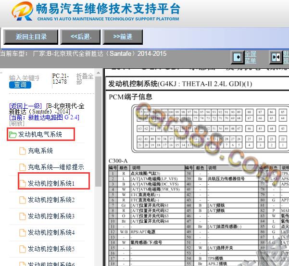Click the page icon beside 充电系统—维修提示
Screen dimensions: 289x266
click(x=23, y=167)
